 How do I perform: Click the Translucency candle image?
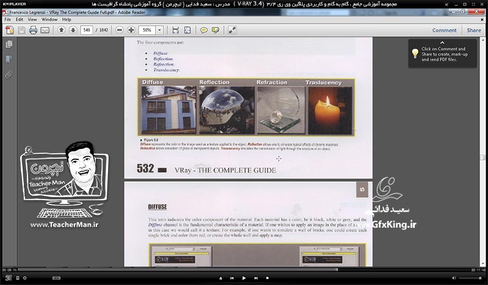click(330, 110)
